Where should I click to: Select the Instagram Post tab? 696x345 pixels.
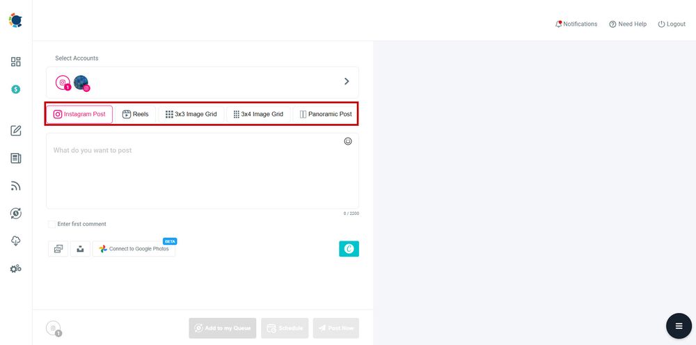tap(79, 114)
